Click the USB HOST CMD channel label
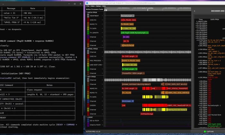The image size is (225, 135). (96, 65)
